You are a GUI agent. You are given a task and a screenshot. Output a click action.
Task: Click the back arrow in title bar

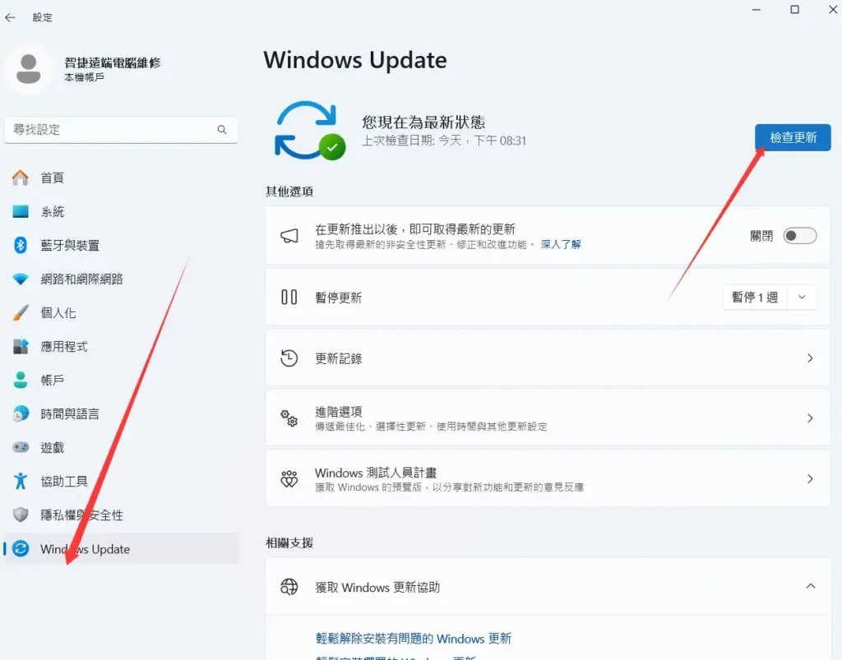coord(10,18)
